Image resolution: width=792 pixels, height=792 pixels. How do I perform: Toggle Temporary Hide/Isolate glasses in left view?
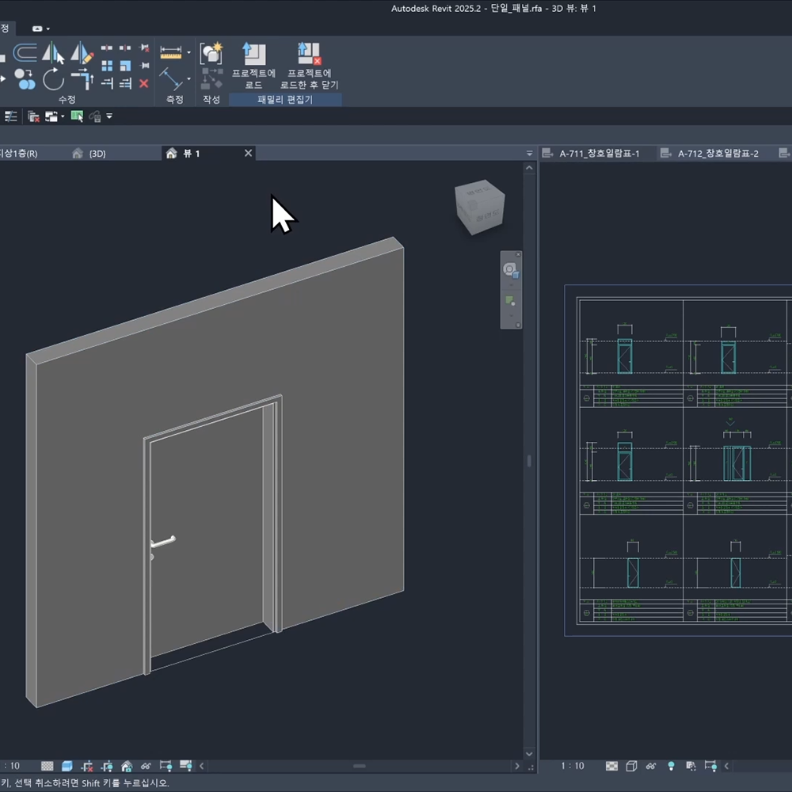click(x=146, y=767)
